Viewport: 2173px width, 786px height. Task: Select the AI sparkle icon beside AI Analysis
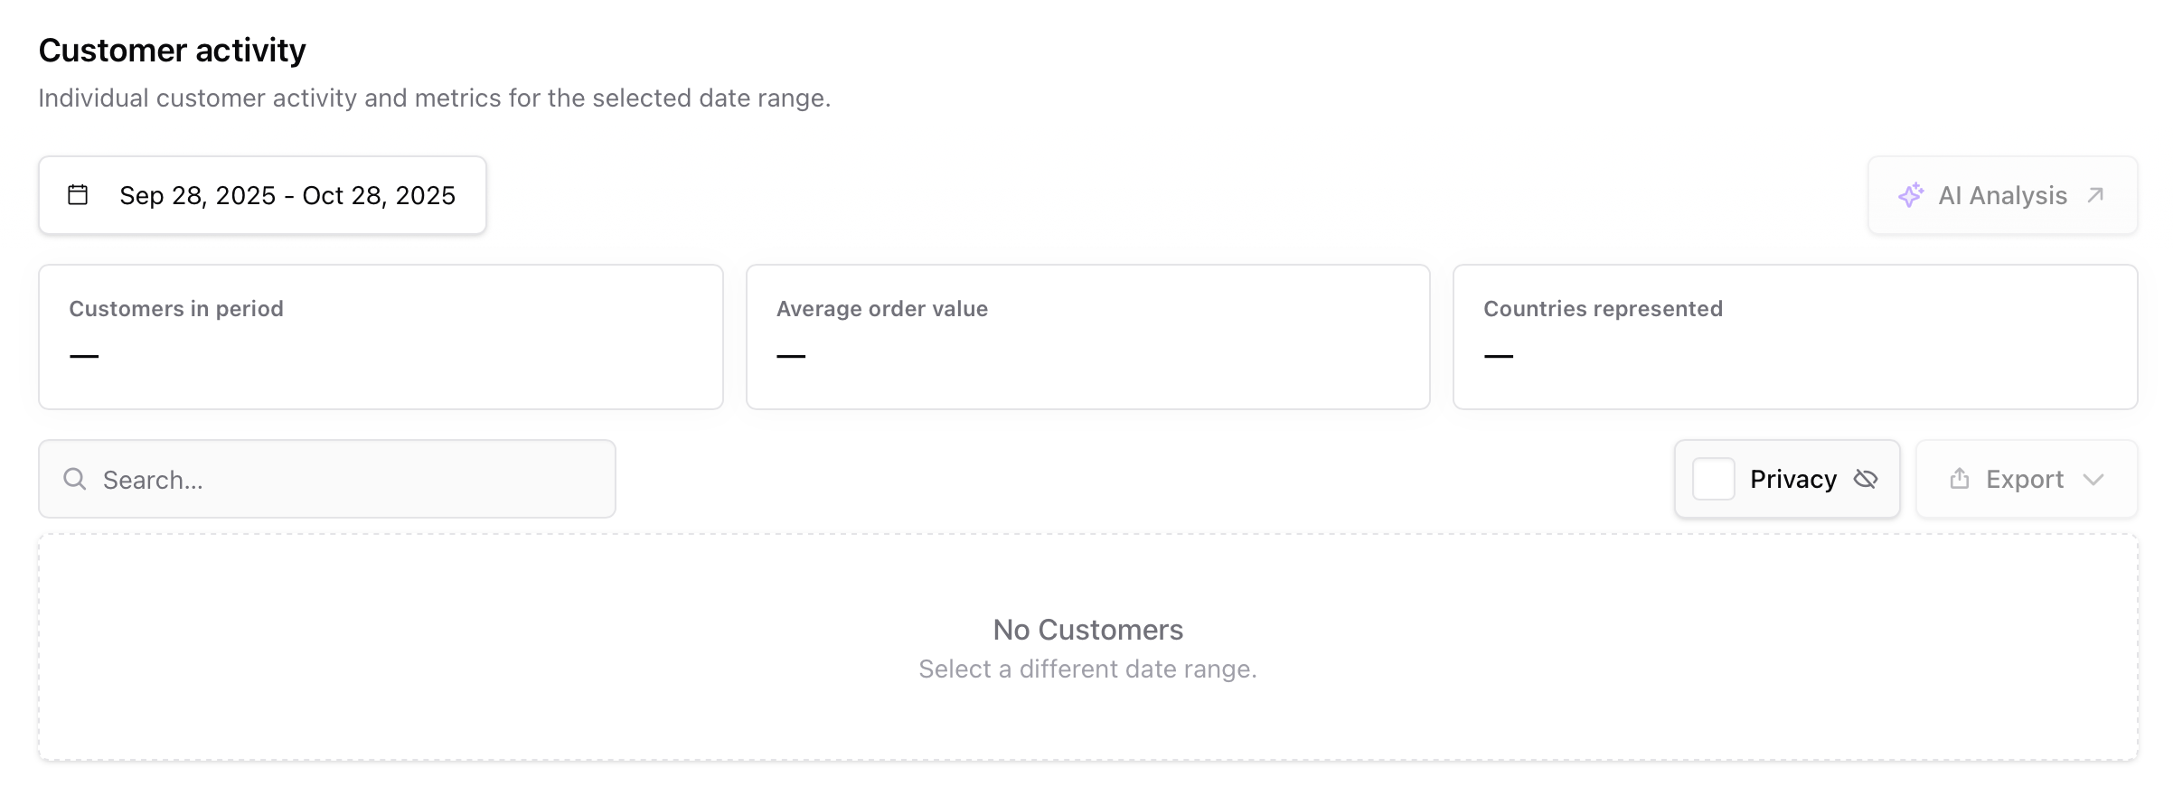click(x=1911, y=194)
